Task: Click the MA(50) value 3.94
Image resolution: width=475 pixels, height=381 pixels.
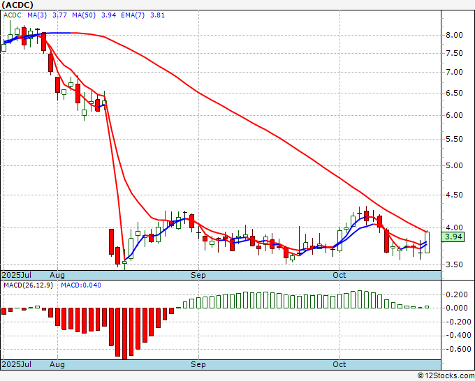Action: click(109, 15)
